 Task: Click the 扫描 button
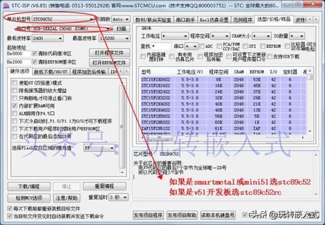[x=121, y=28]
